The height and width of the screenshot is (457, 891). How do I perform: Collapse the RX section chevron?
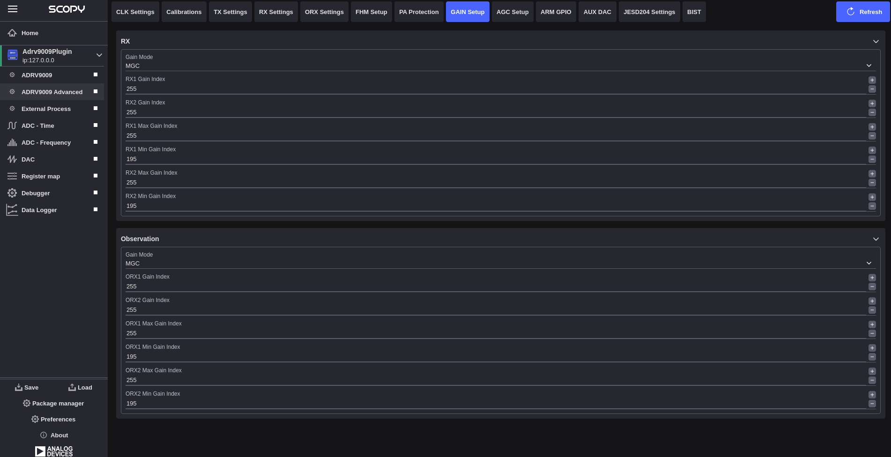876,42
